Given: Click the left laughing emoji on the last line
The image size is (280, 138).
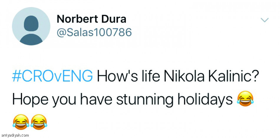Looking at the screenshot, I should [21, 122].
